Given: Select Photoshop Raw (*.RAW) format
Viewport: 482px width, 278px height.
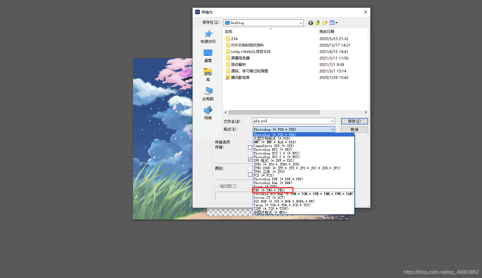Looking at the screenshot, I should (x=304, y=183).
